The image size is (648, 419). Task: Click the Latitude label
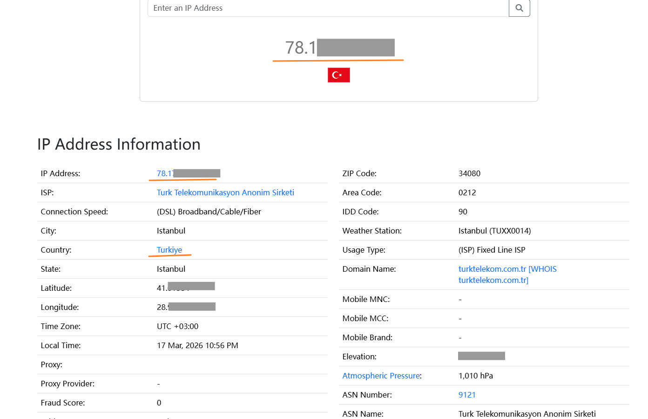[x=56, y=288]
